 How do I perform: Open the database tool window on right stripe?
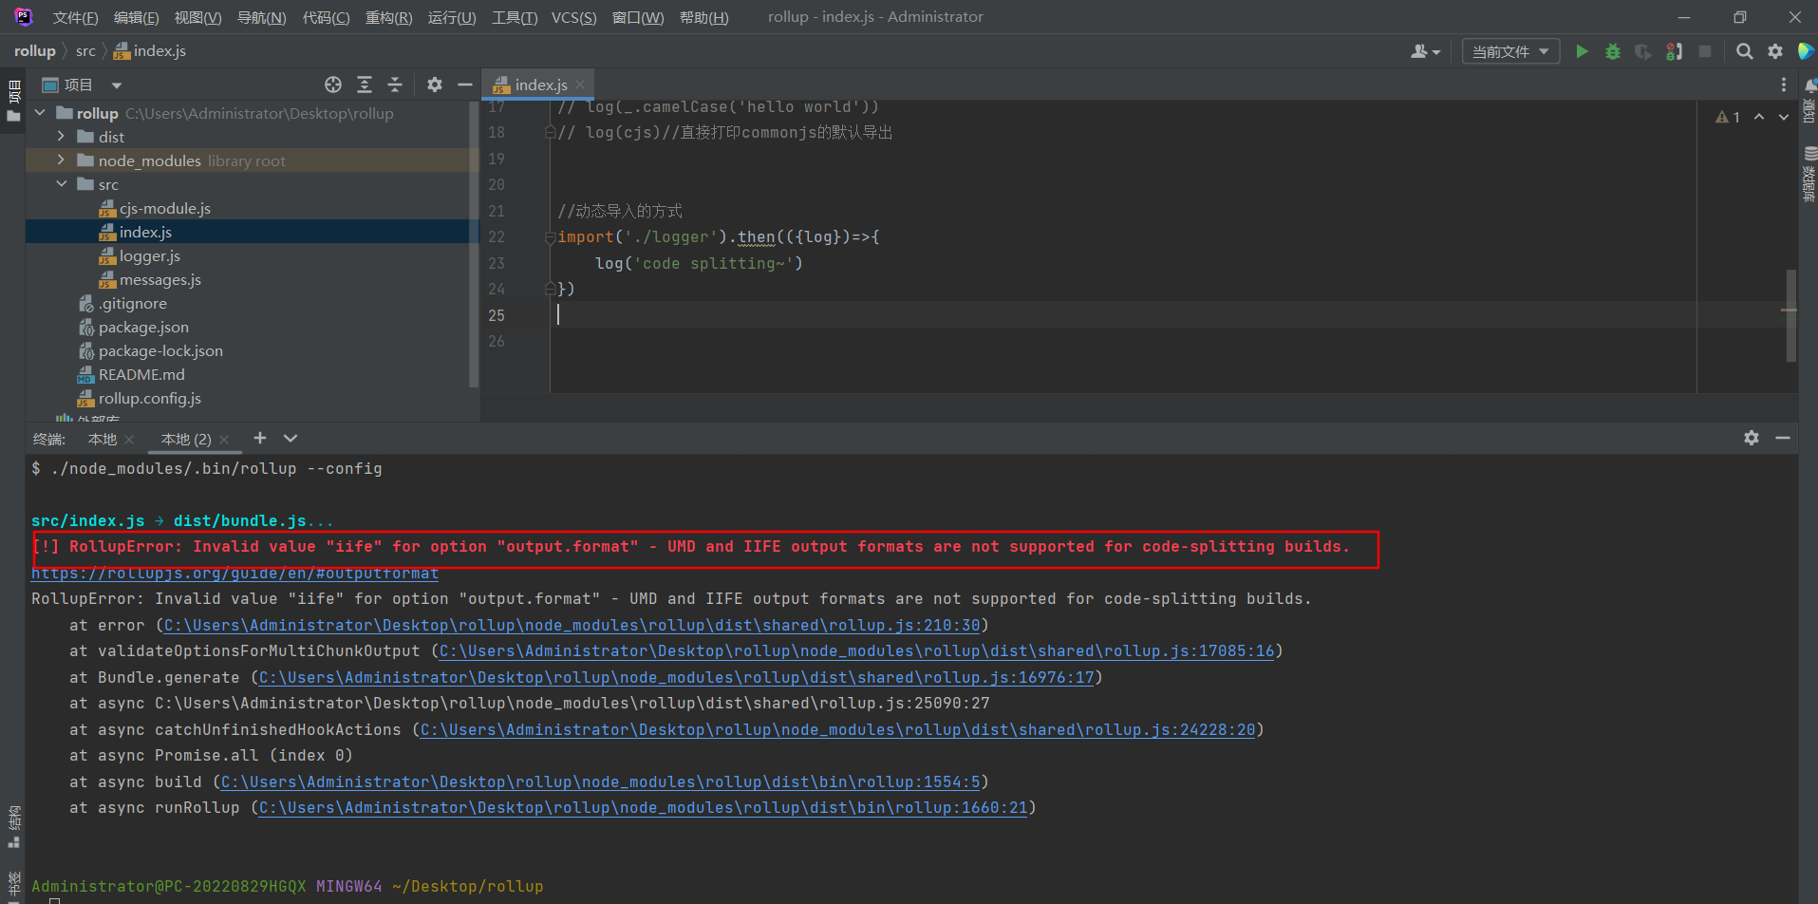[1809, 174]
